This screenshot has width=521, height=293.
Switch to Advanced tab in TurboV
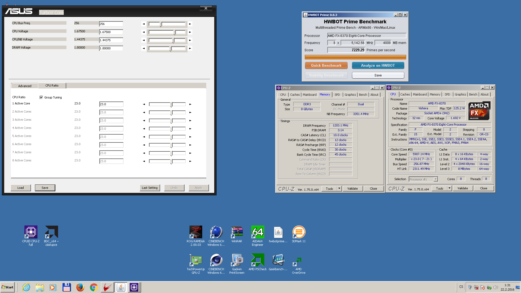coord(25,86)
